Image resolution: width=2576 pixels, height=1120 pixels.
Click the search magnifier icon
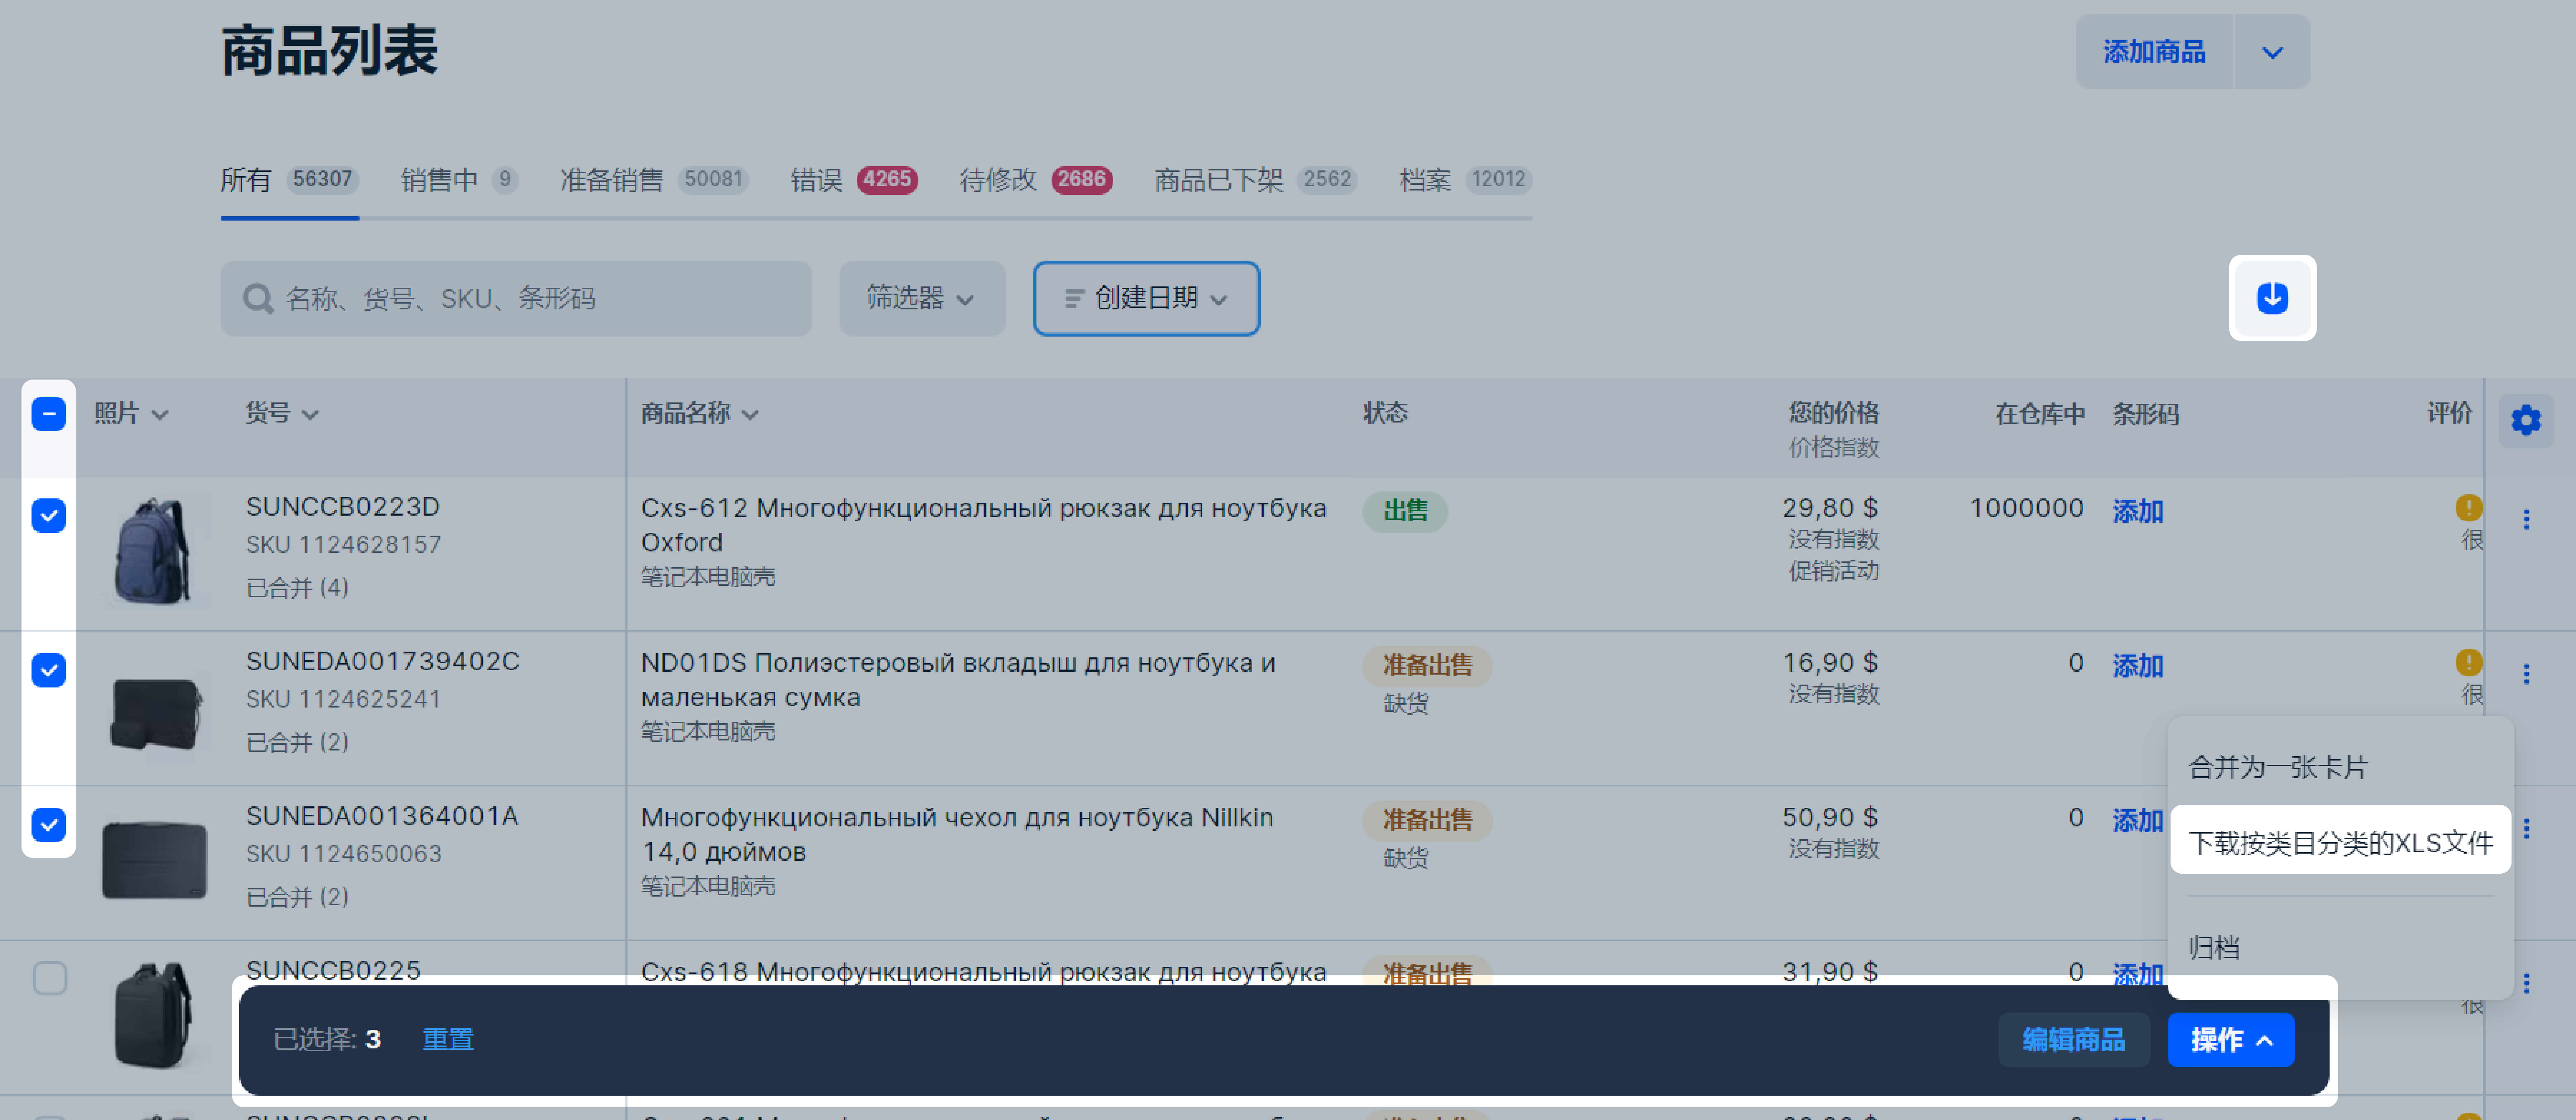point(257,298)
